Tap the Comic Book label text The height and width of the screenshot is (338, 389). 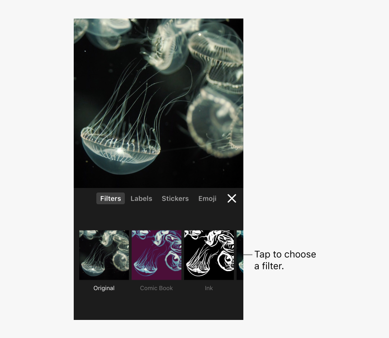(157, 288)
